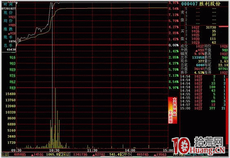
Task: Click the 916 price axis label
Action: [13, 57]
